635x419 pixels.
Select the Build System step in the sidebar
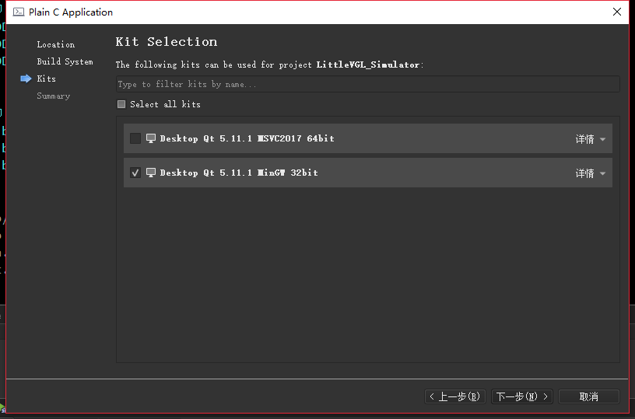click(x=65, y=61)
